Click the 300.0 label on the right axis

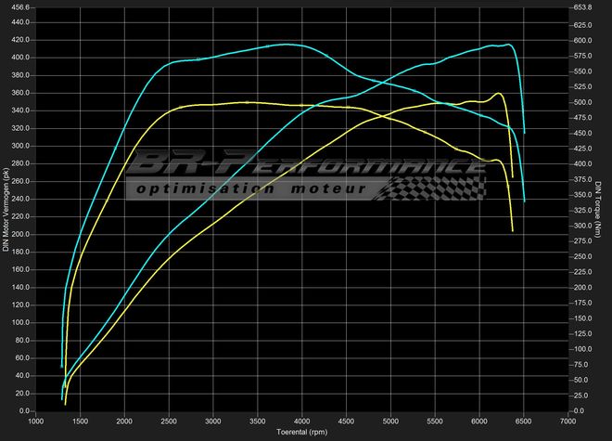click(x=583, y=226)
